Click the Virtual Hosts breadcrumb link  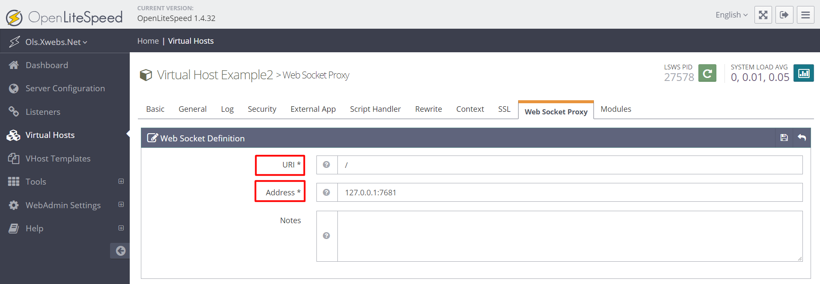(191, 41)
